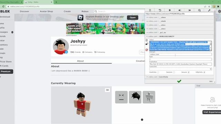This screenshot has width=221, height=124.
Task: Click the Visit Experiences button
Action: click(212, 112)
